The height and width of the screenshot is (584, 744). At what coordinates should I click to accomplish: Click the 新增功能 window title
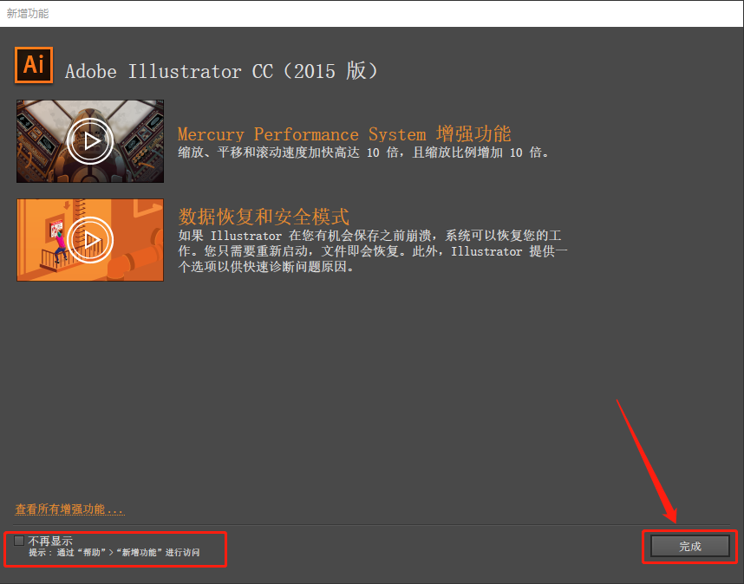[x=28, y=13]
